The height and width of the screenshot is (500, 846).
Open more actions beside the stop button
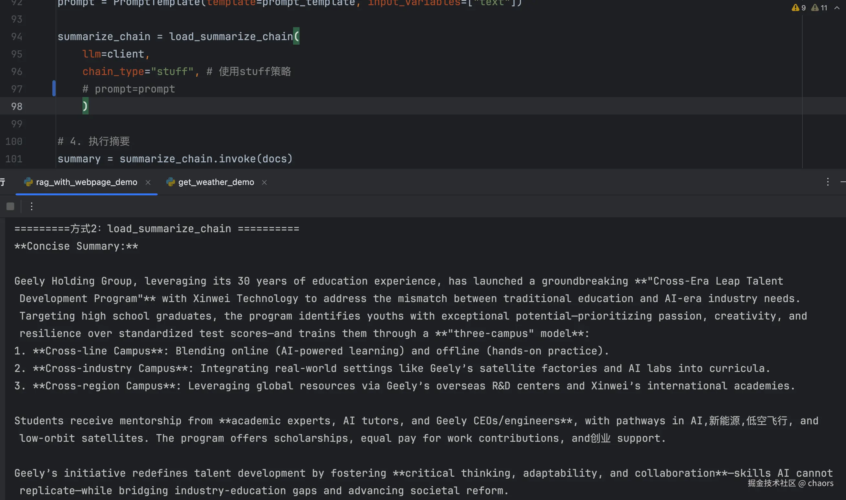pyautogui.click(x=32, y=206)
